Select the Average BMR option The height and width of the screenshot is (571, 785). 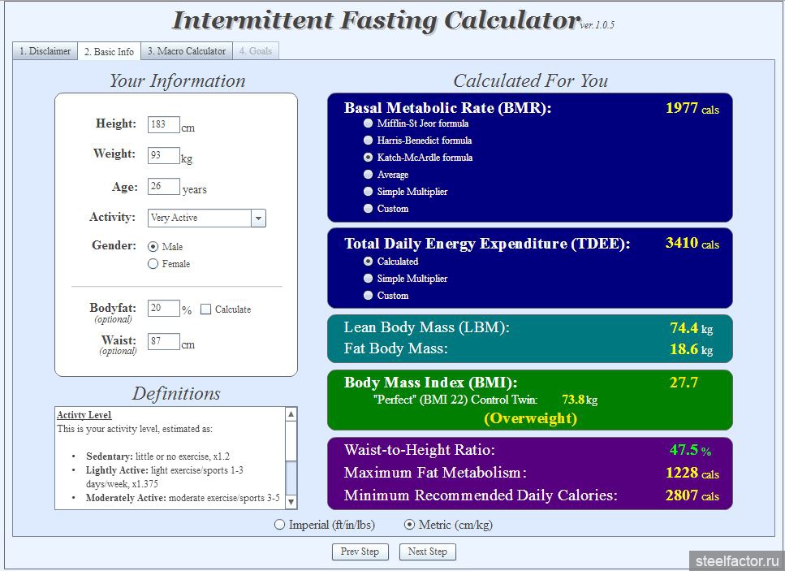pyautogui.click(x=368, y=175)
